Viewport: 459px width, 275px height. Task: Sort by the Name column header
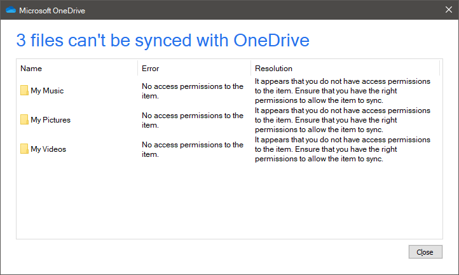coord(77,69)
